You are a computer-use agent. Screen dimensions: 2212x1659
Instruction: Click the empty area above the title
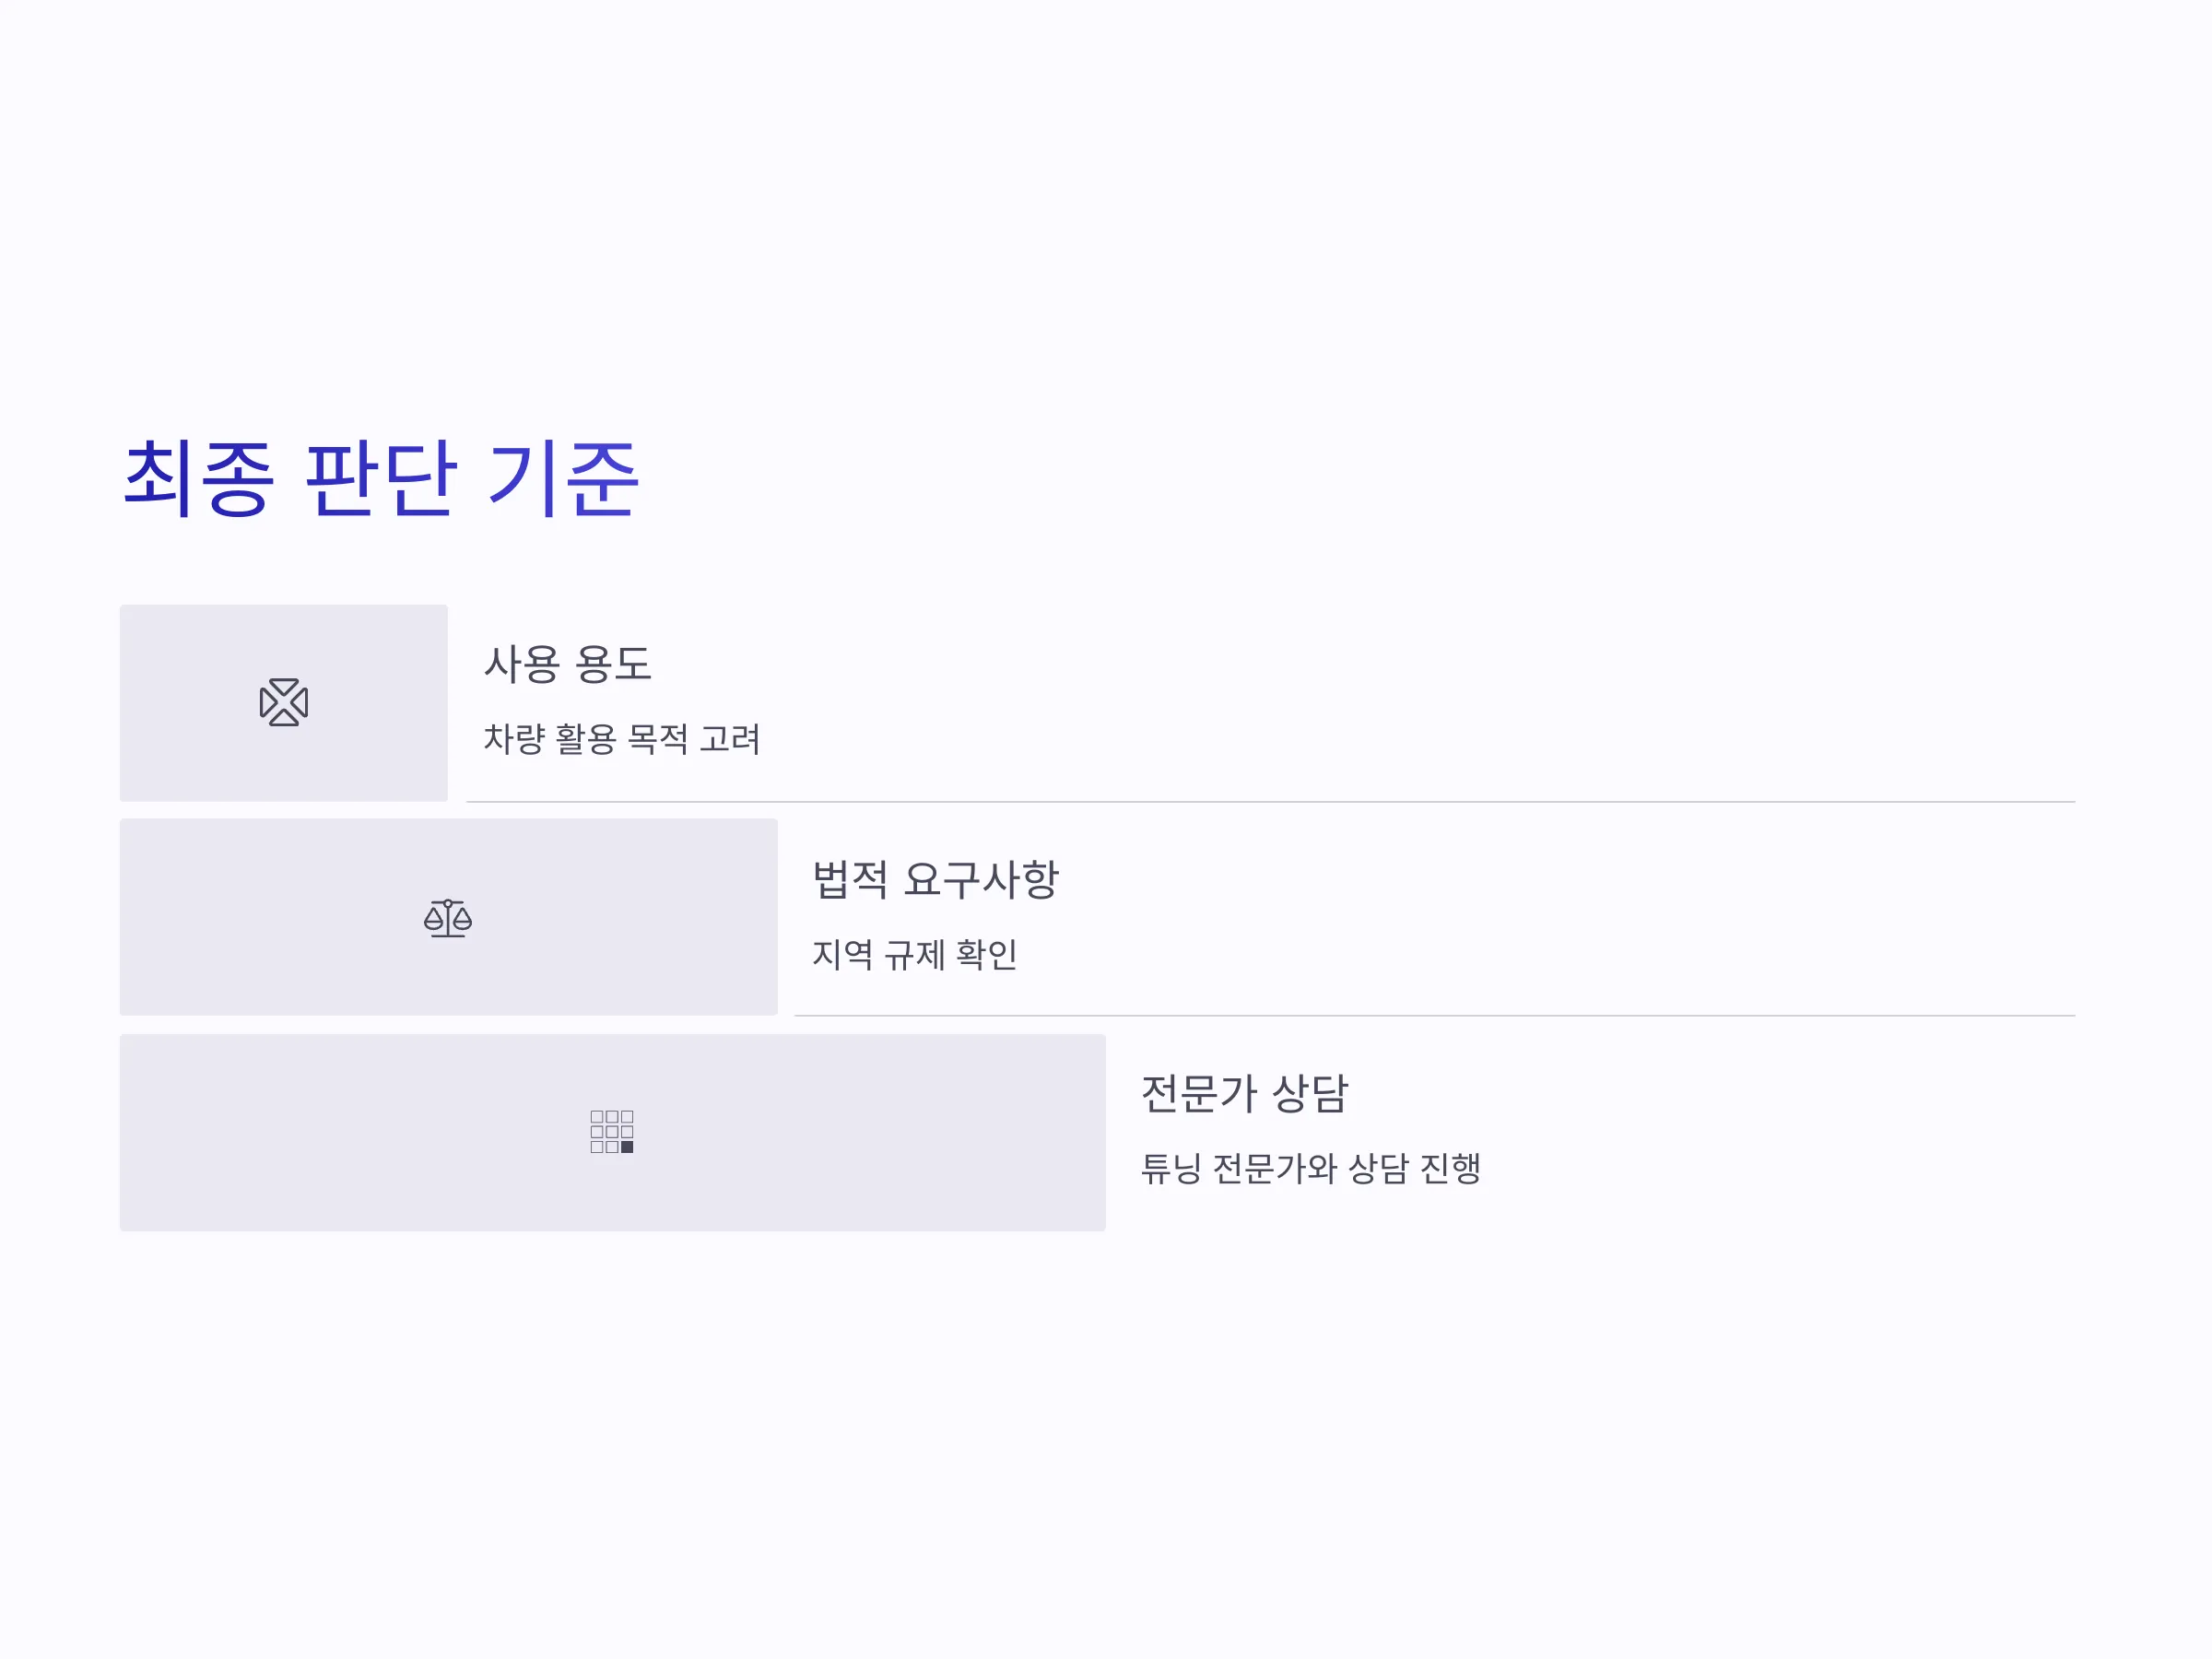(1106, 200)
